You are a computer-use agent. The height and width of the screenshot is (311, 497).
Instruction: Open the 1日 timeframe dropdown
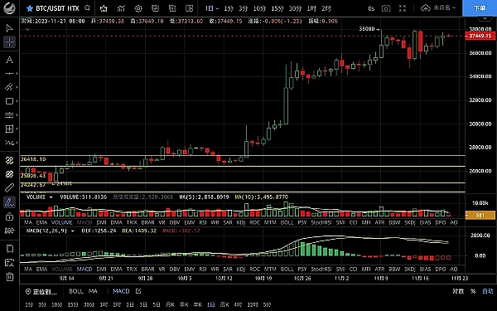pyautogui.click(x=211, y=8)
